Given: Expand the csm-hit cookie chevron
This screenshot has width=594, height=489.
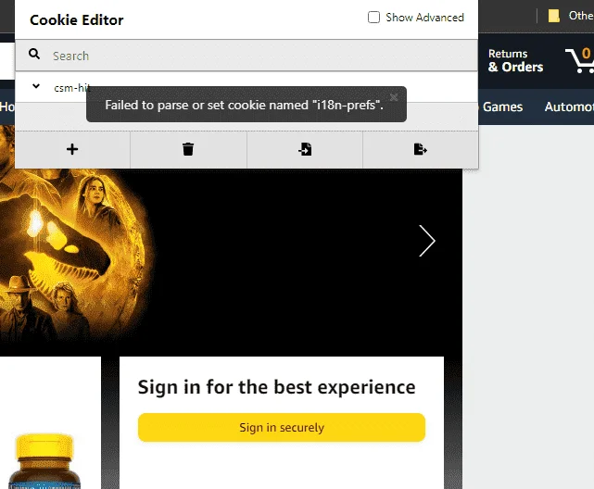Looking at the screenshot, I should point(36,86).
